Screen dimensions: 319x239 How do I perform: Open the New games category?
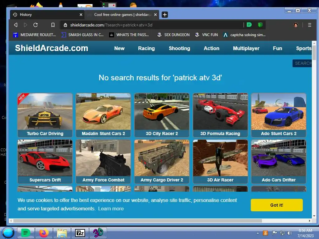pos(119,48)
